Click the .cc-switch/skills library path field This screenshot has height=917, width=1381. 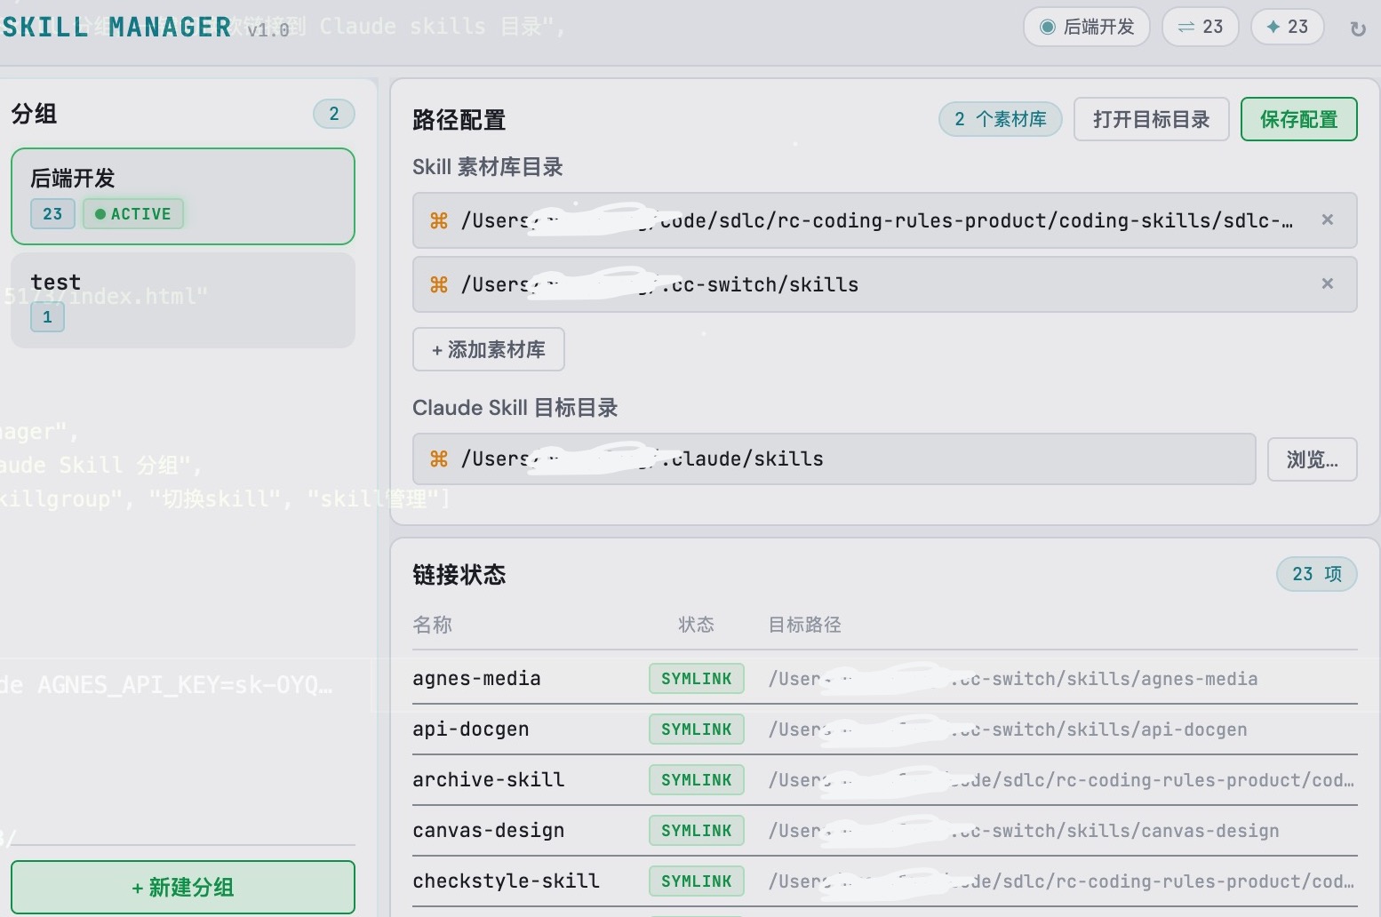point(885,284)
